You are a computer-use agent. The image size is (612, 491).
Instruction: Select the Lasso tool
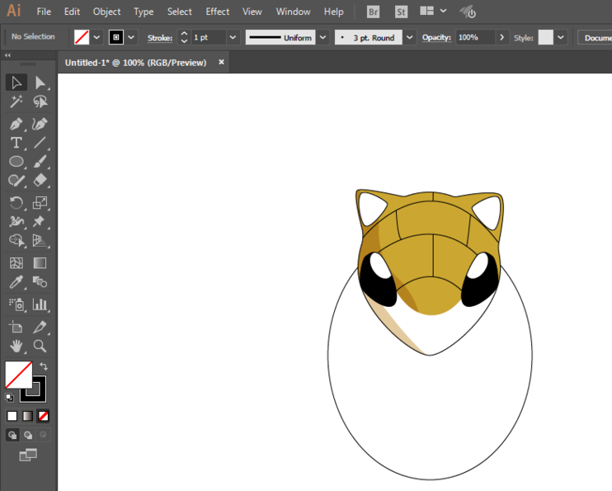click(40, 102)
